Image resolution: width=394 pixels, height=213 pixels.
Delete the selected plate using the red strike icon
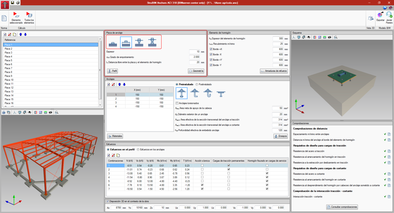(9, 34)
